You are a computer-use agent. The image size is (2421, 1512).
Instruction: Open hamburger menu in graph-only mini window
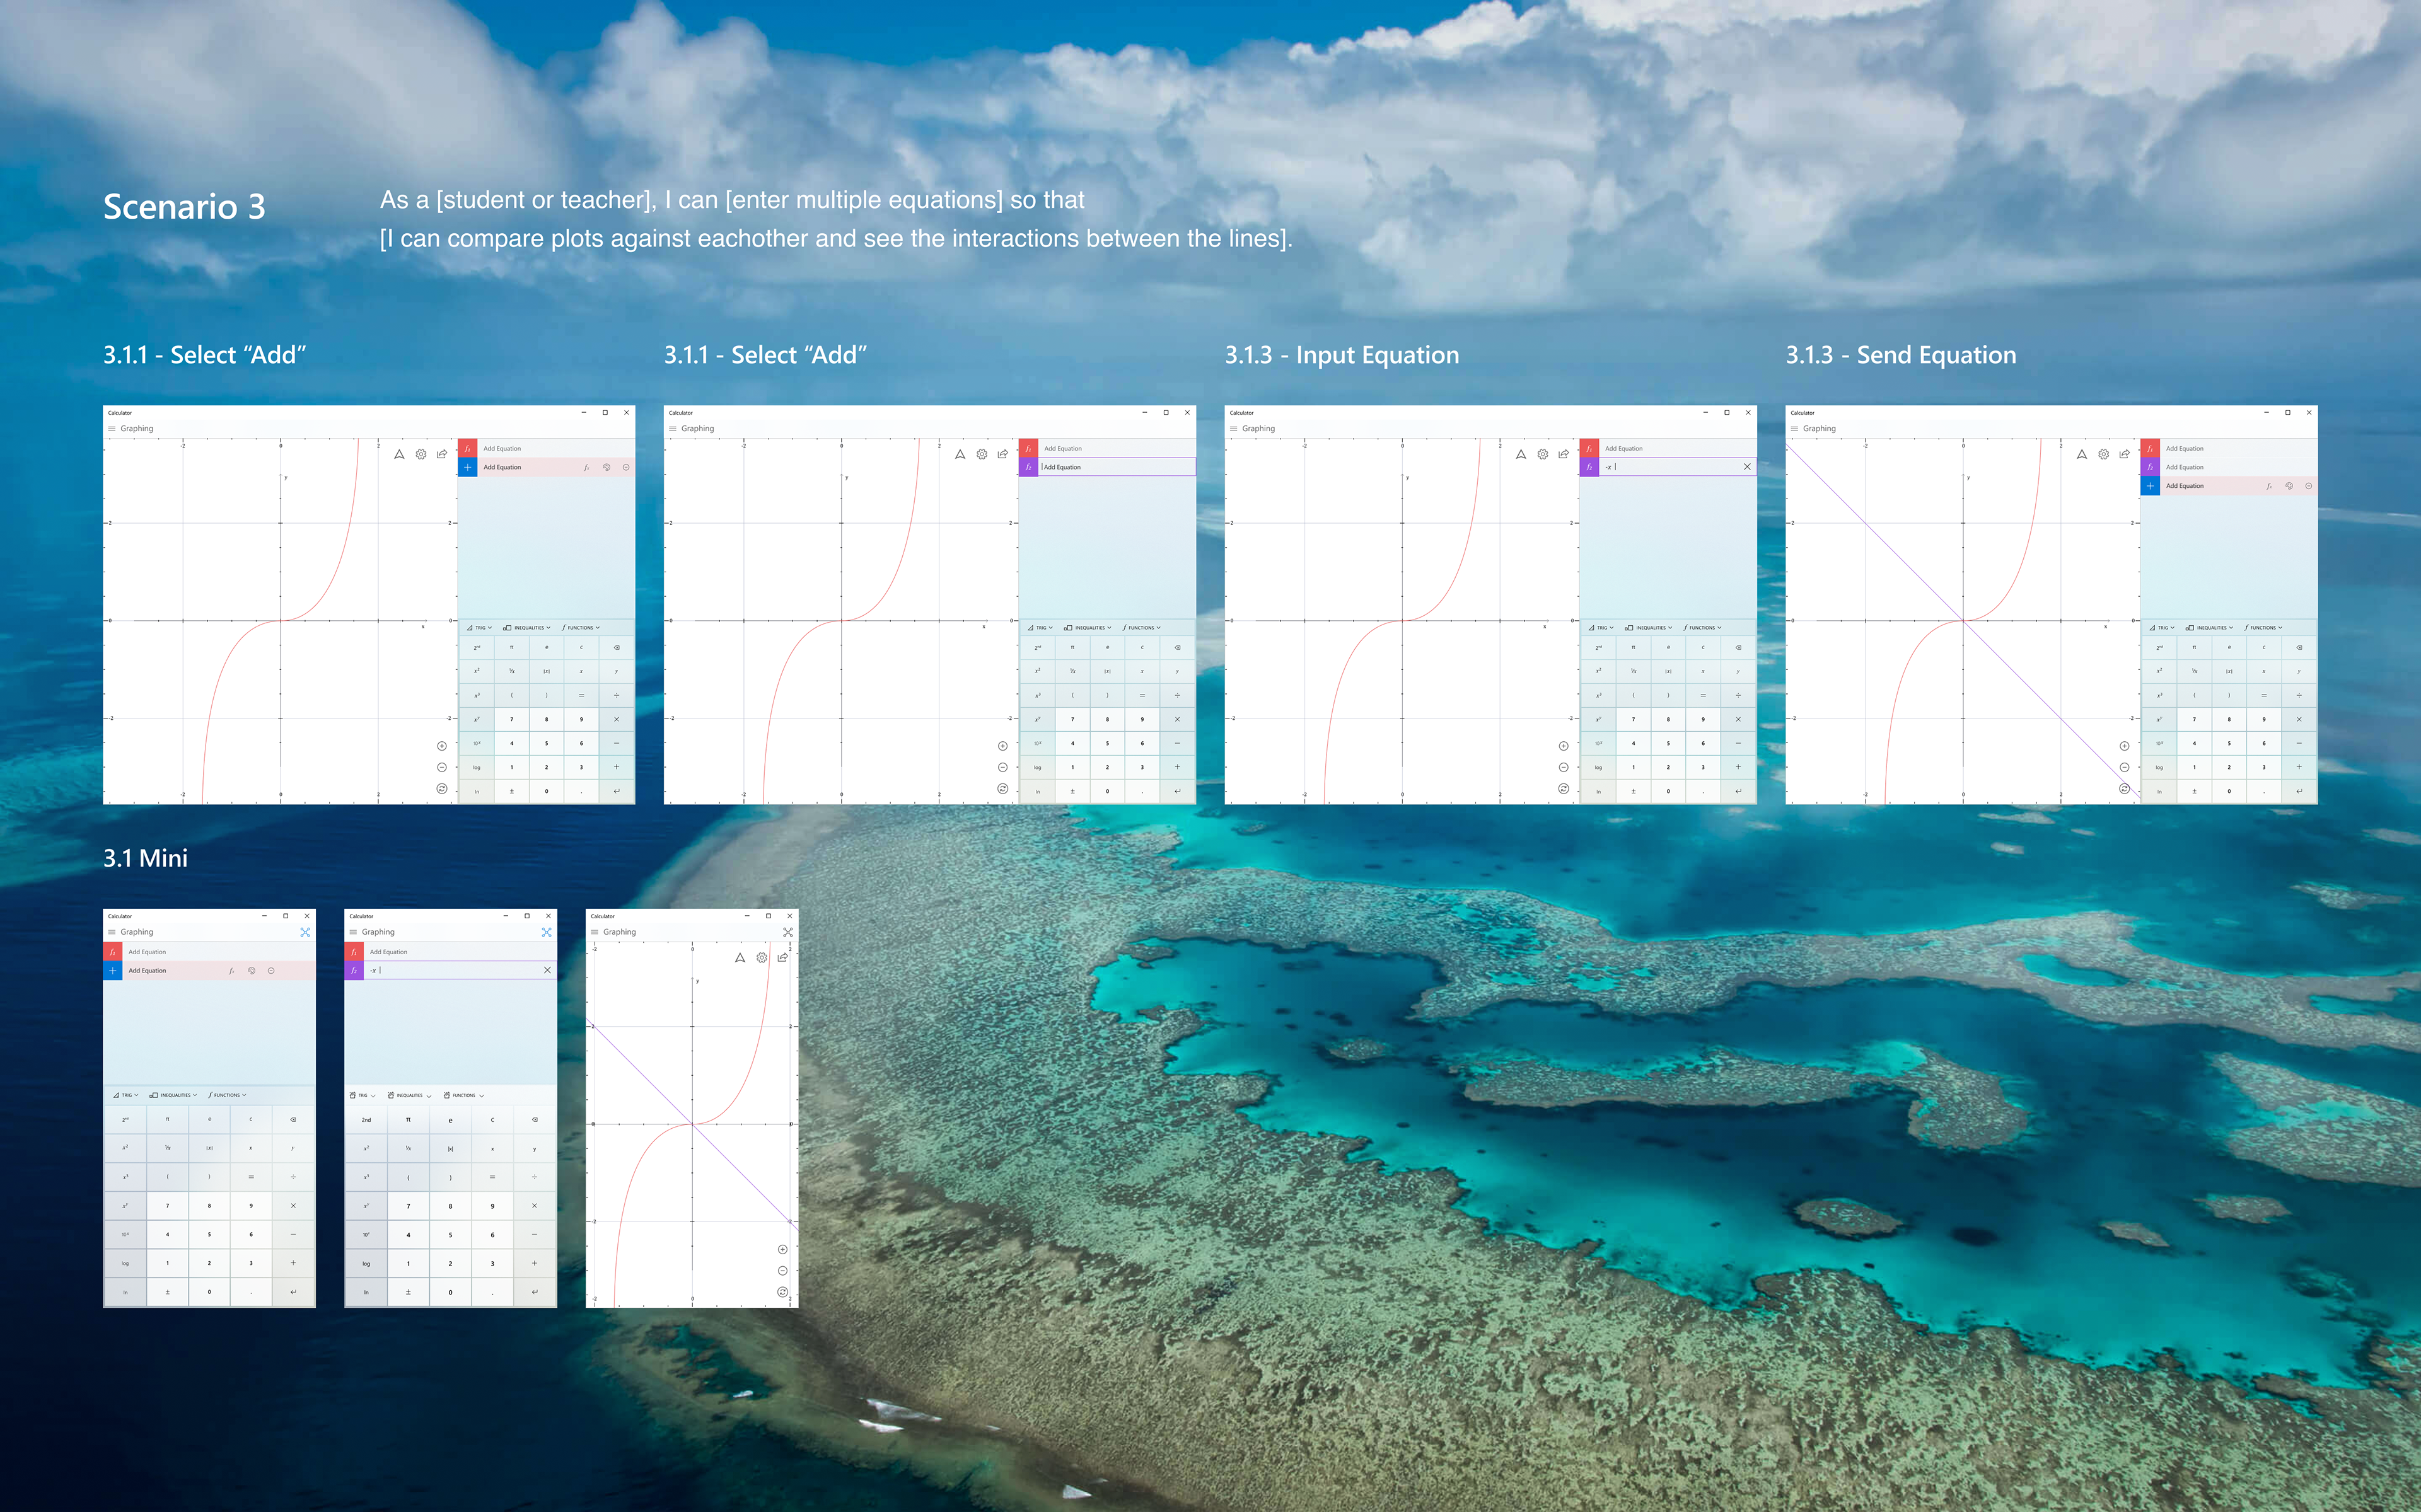[x=595, y=932]
